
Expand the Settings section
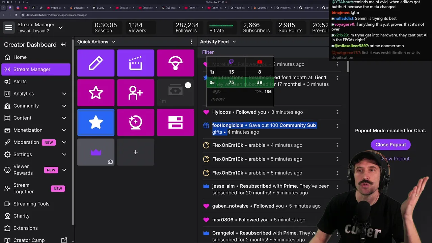point(64,154)
